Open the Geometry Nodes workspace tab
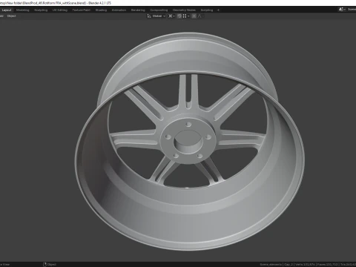The height and width of the screenshot is (267, 356). (x=184, y=10)
